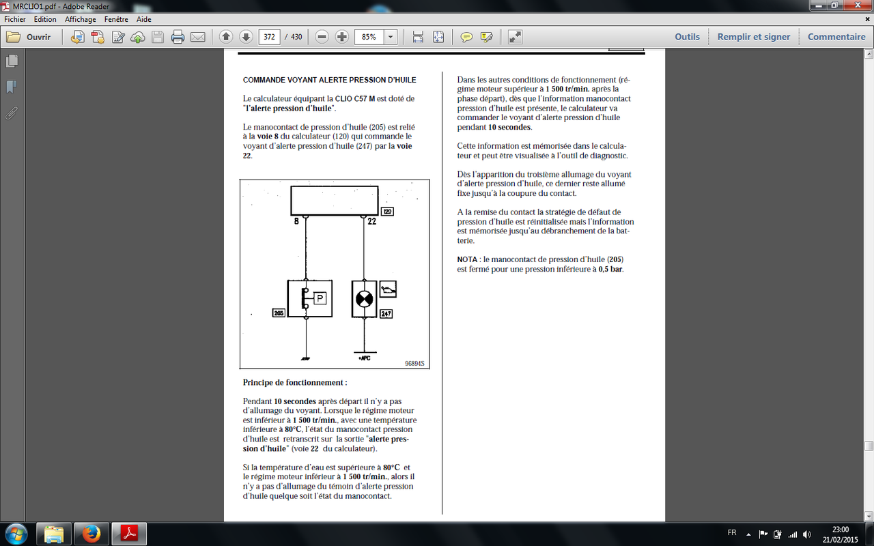Click the NOTA paragraph text
The image size is (874, 546).
(x=540, y=264)
